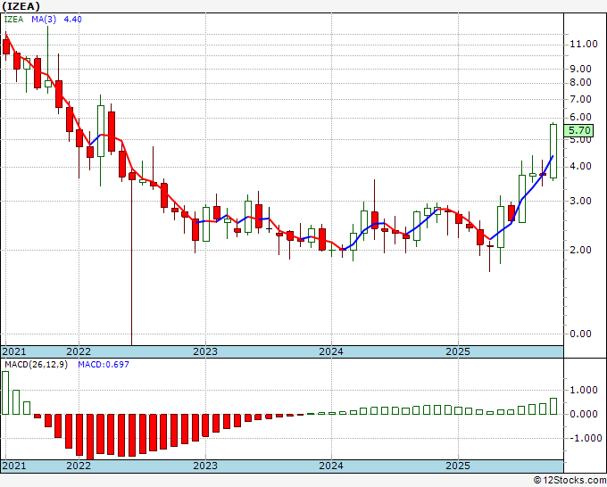Viewport: 607px width, 487px height.
Task: Click the 2021 label on MACD timeline
Action: click(x=14, y=466)
